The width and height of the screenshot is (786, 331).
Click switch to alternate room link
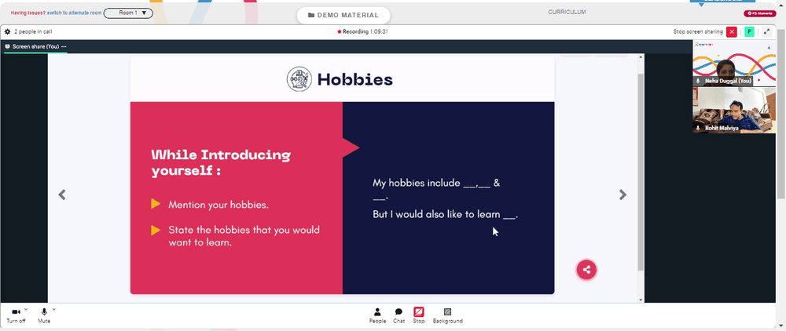74,13
